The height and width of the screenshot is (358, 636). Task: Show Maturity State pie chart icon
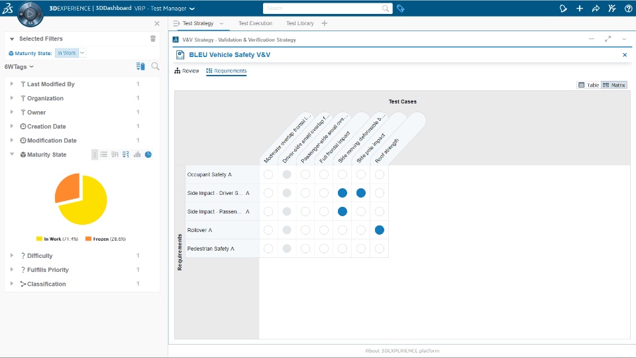(x=148, y=154)
